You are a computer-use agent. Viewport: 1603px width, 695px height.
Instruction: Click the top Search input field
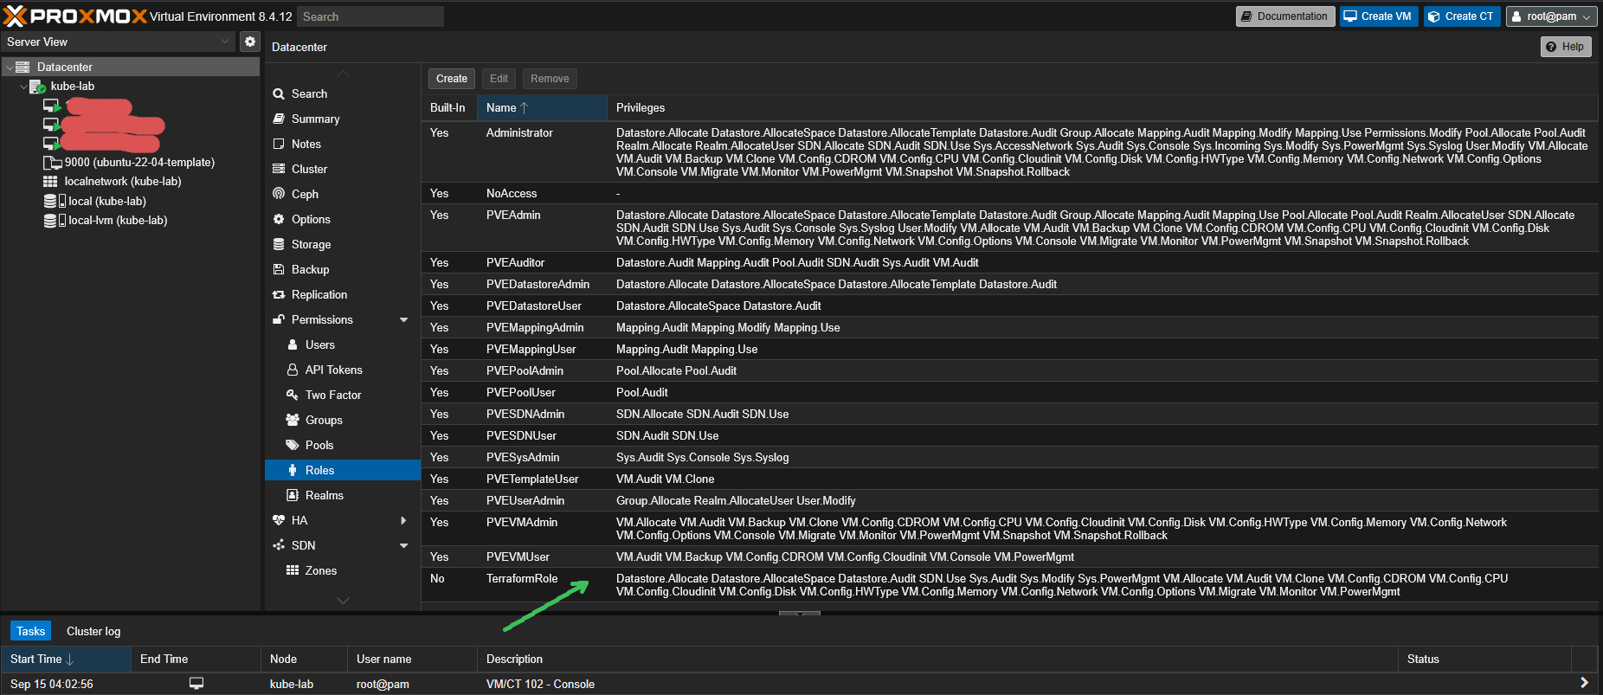click(x=370, y=16)
